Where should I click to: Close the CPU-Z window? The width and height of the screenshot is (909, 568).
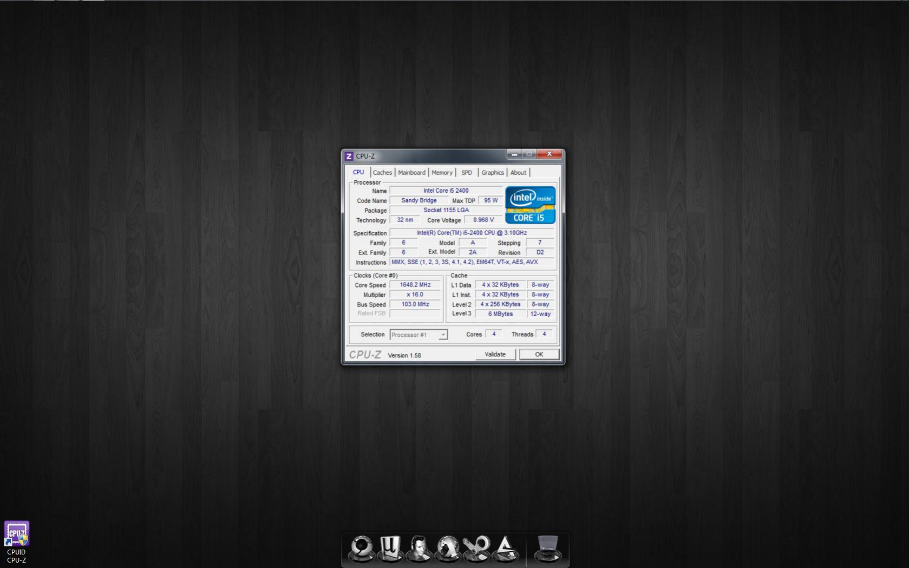pos(549,154)
